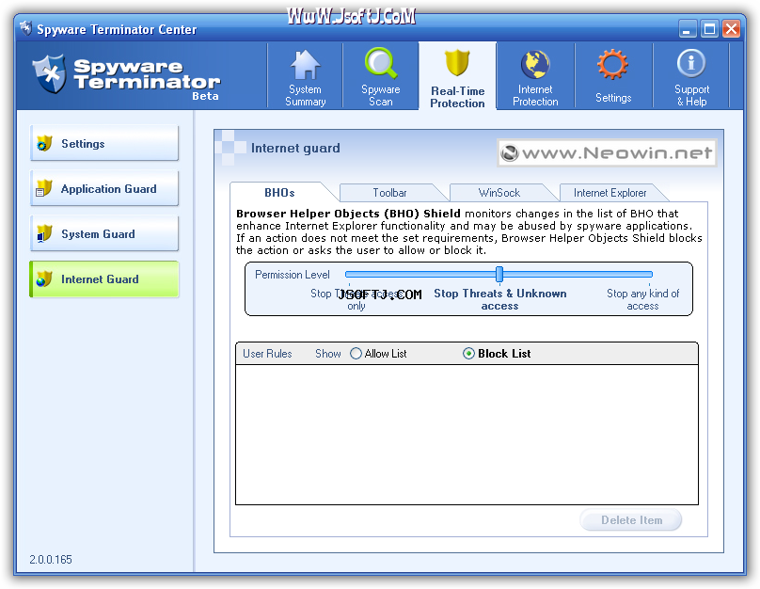Open the System Summary section label
Screen dimensions: 760x589
[306, 95]
